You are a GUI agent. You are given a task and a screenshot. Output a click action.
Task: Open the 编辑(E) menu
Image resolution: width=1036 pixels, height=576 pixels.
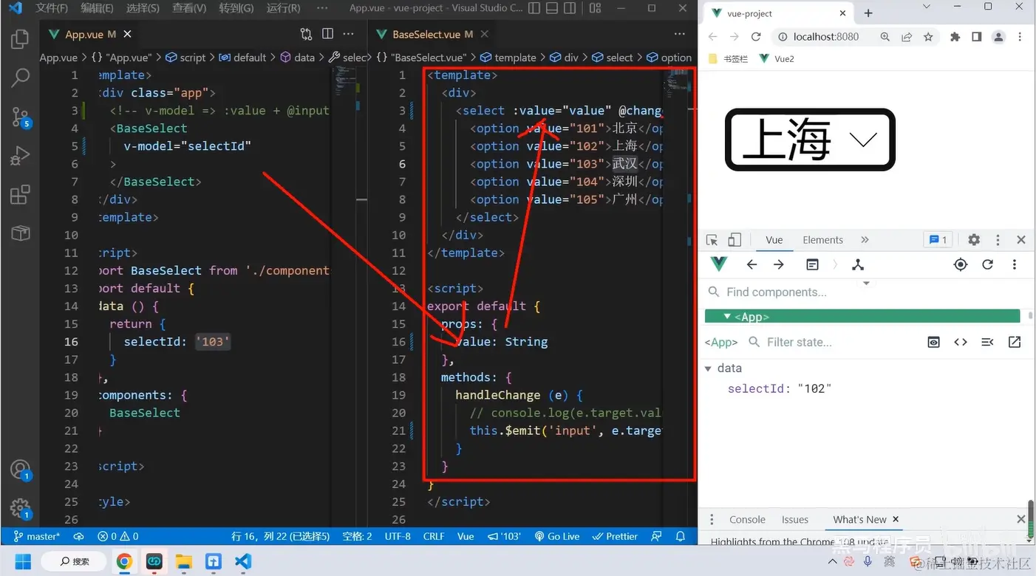click(x=97, y=8)
